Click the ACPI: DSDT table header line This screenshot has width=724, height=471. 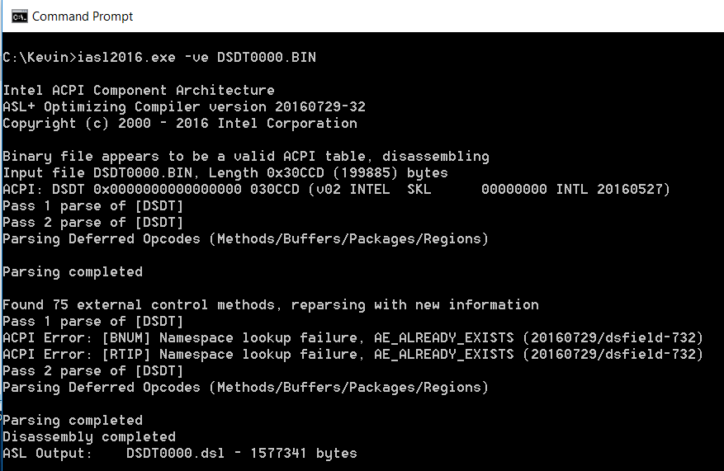[336, 190]
